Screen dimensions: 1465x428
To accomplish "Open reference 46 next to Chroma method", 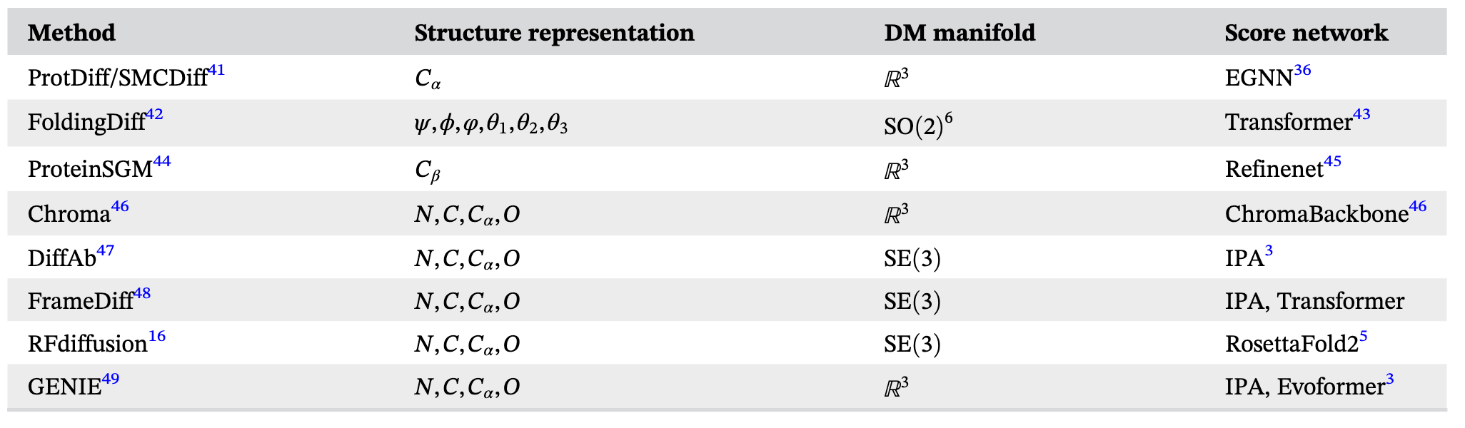I will (x=120, y=207).
